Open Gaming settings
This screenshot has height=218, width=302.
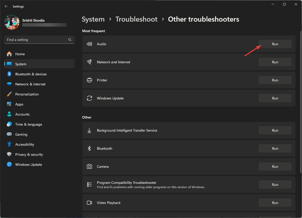(39, 134)
